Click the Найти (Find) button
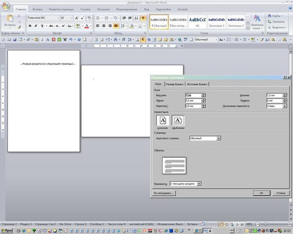This screenshot has height=234, width=293. tap(275, 16)
